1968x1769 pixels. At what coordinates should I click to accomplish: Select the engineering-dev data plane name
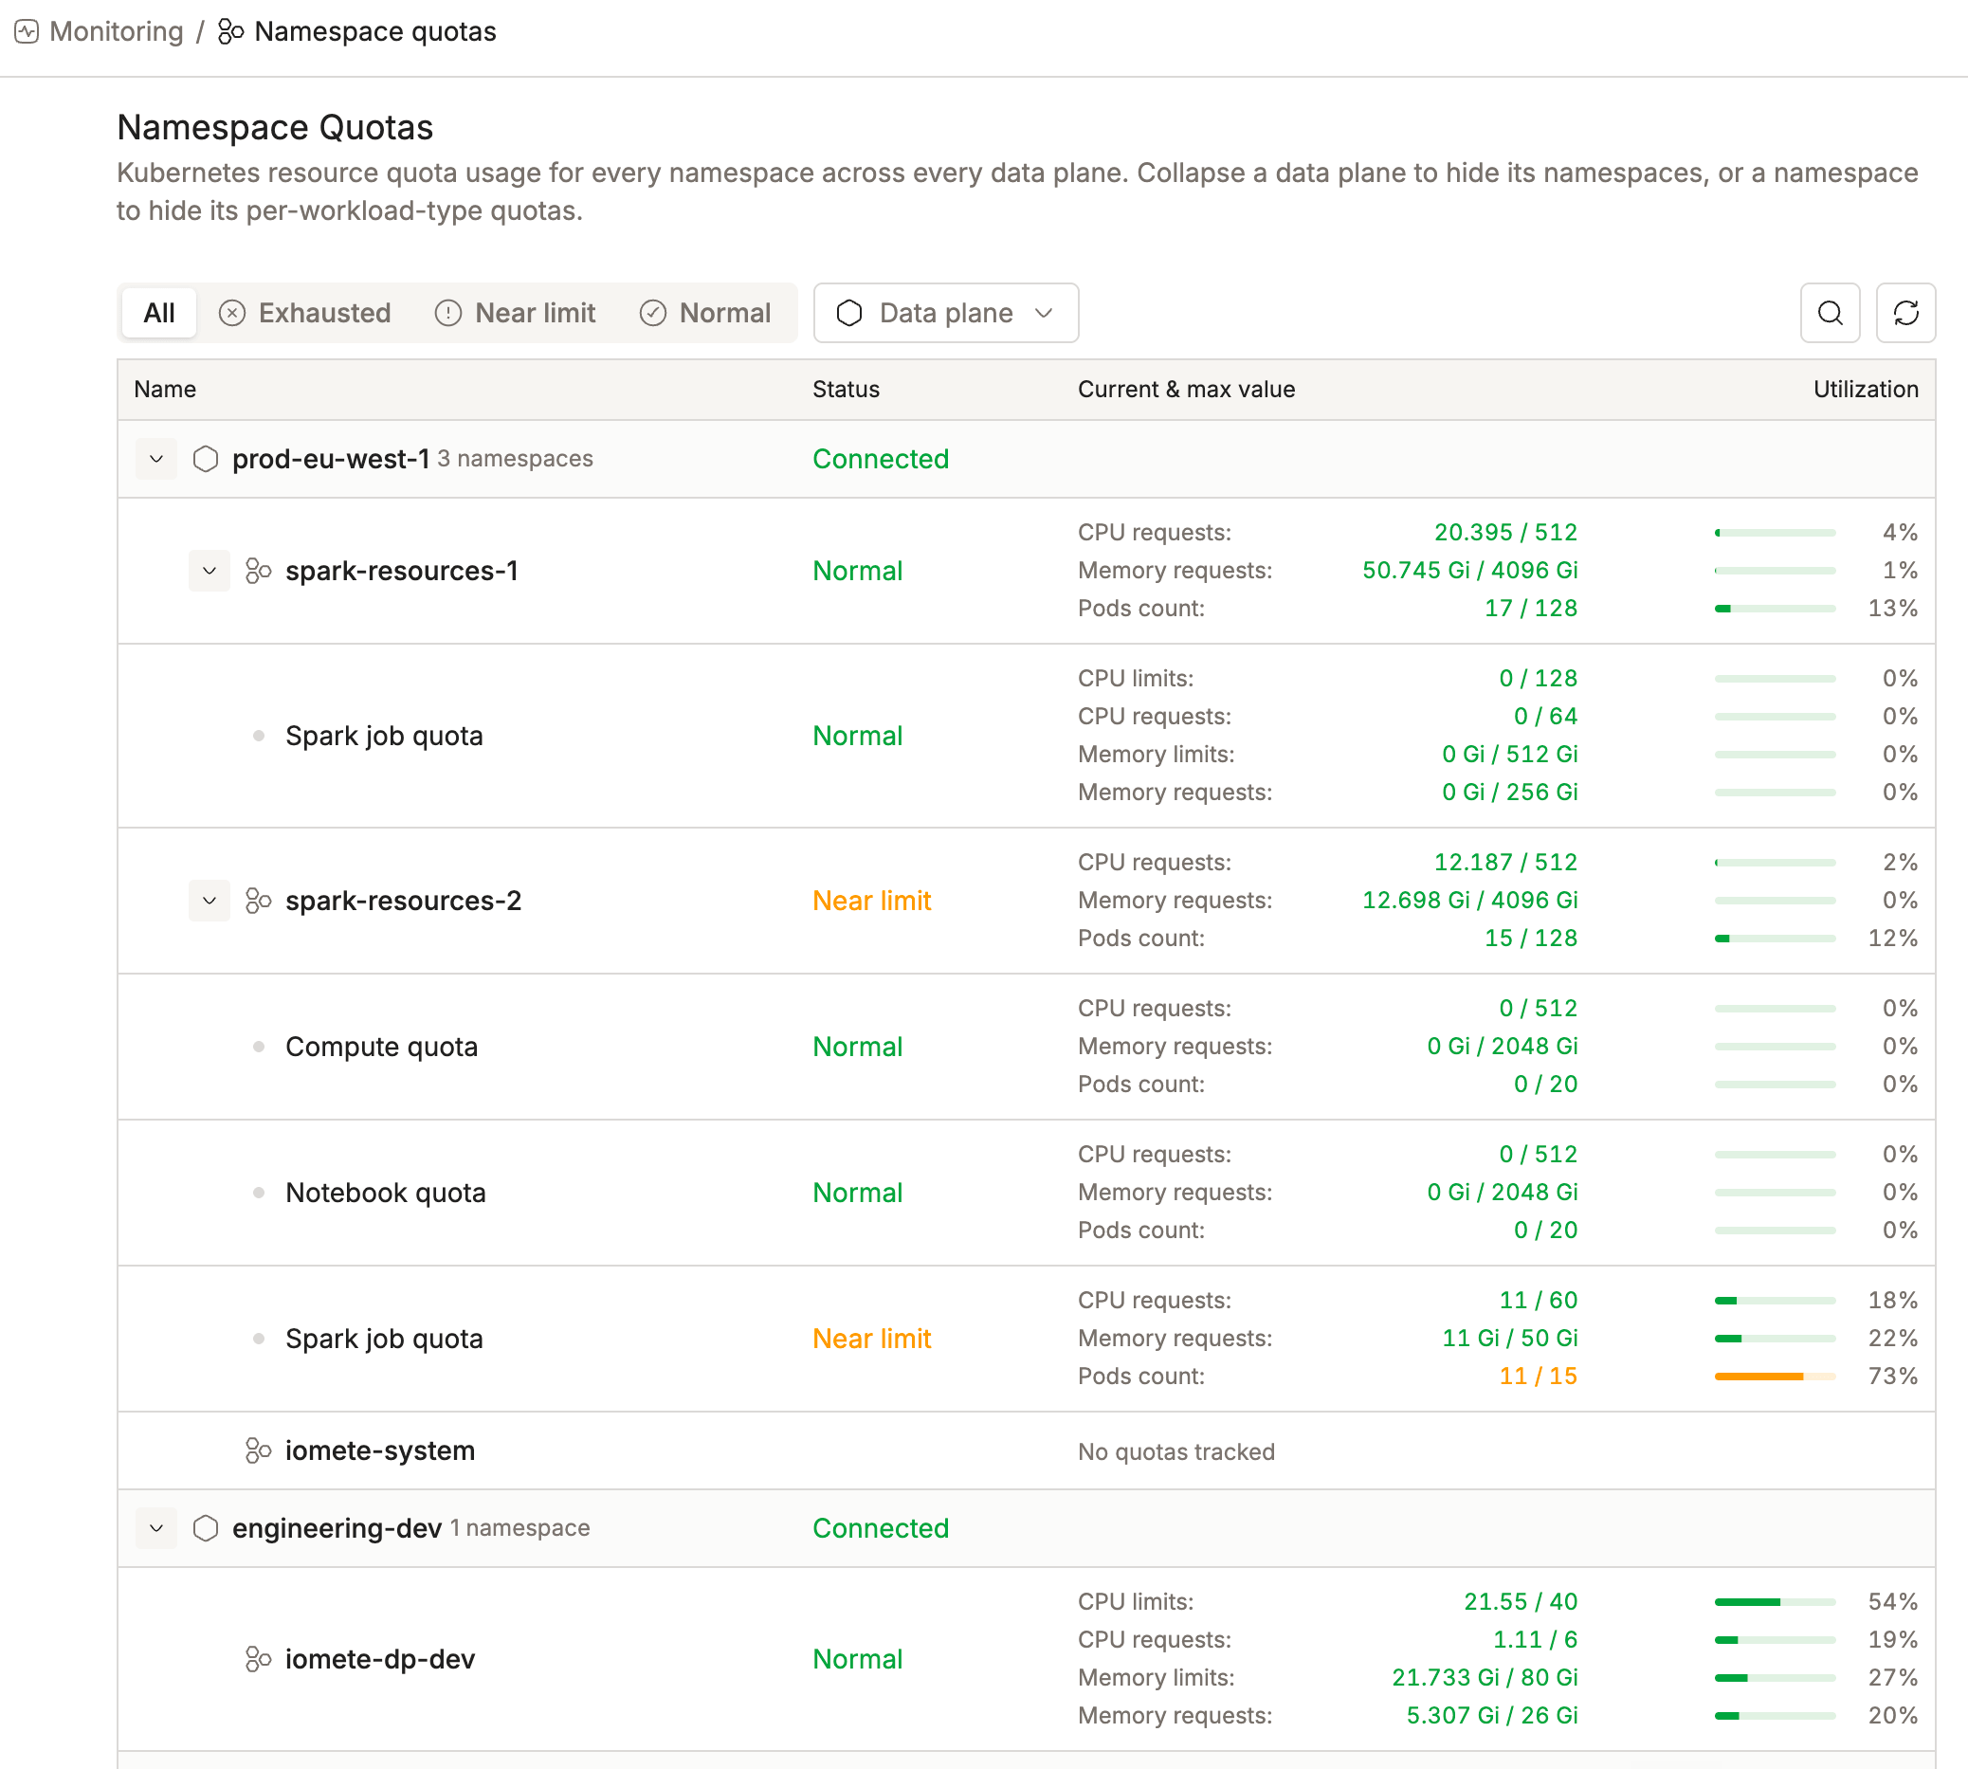(x=337, y=1528)
